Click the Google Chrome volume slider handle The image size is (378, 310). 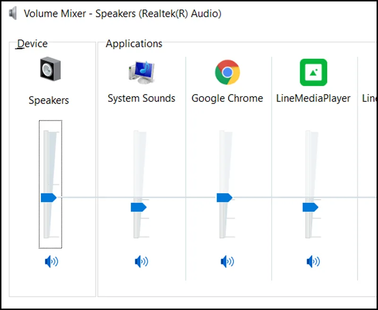pyautogui.click(x=224, y=197)
